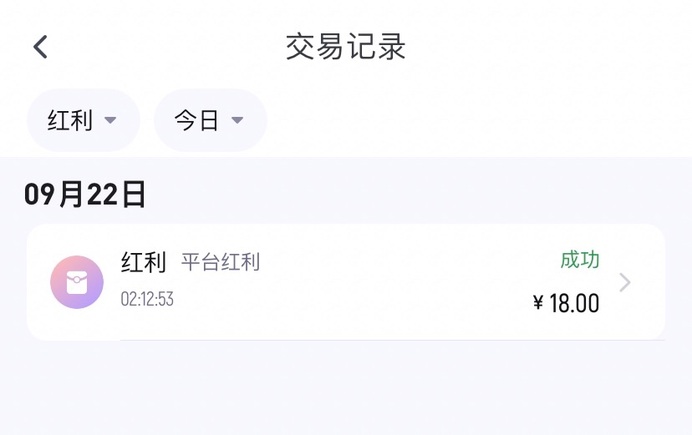Click the triangle arrow beside 今日 filter
This screenshot has width=692, height=435.
[x=237, y=120]
